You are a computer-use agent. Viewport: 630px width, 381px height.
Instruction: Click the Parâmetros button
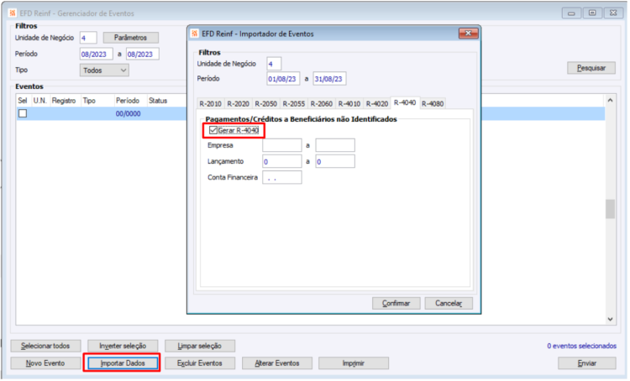(x=130, y=37)
